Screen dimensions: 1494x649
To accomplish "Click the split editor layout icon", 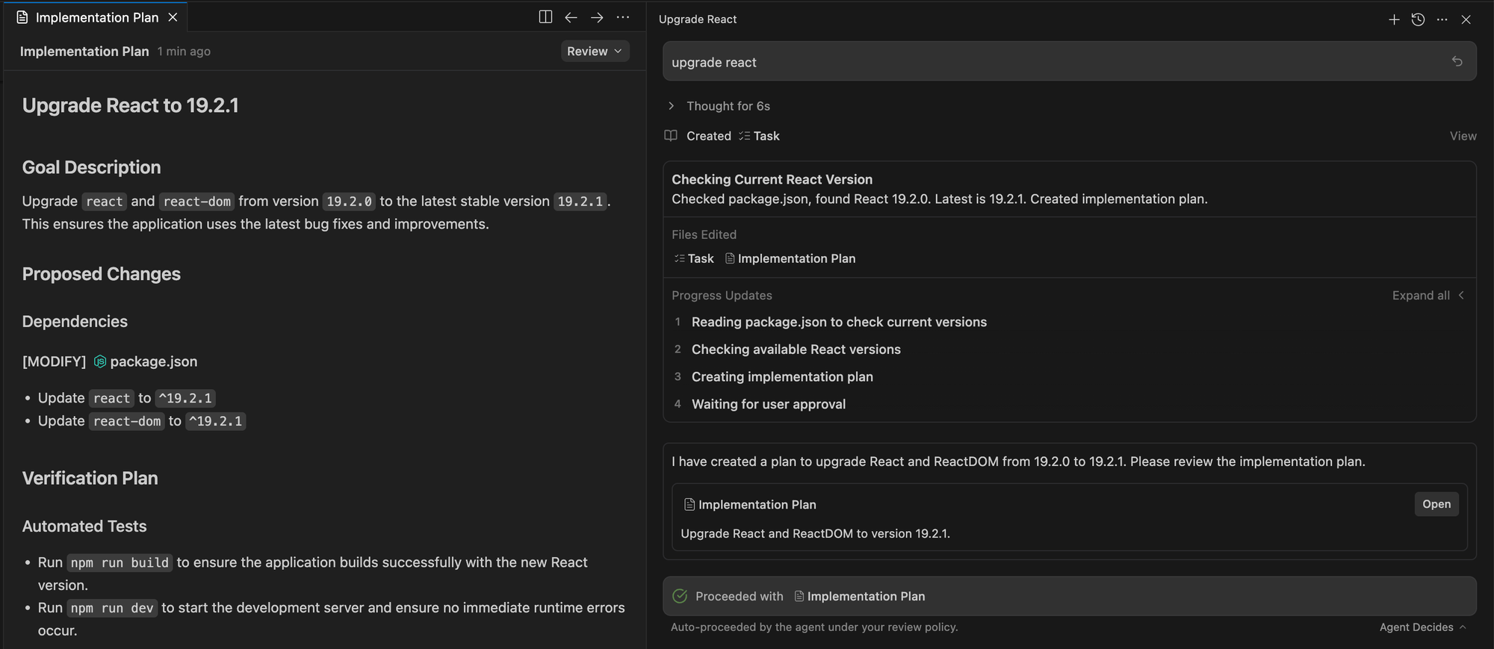I will (545, 17).
